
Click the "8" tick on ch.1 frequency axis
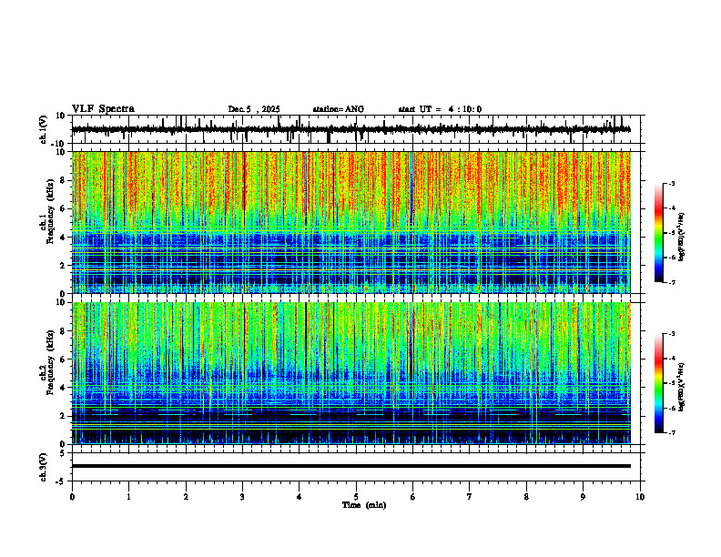(64, 180)
